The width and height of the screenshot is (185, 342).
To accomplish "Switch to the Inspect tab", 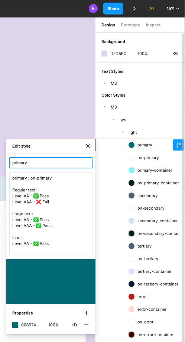I will [153, 25].
